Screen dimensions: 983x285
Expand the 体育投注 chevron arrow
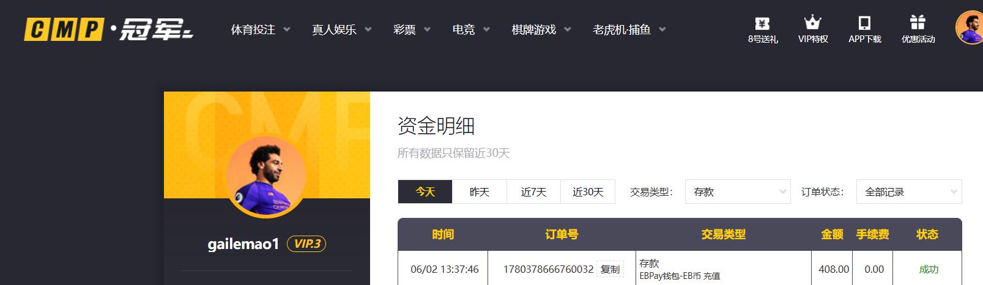point(287,29)
